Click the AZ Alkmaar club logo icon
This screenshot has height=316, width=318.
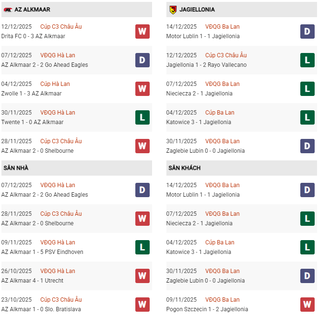point(8,10)
